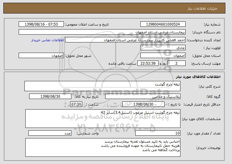Click the label تاریخ و ساعت اعلان عمومی
This screenshot has height=164, width=232.
tap(87, 24)
